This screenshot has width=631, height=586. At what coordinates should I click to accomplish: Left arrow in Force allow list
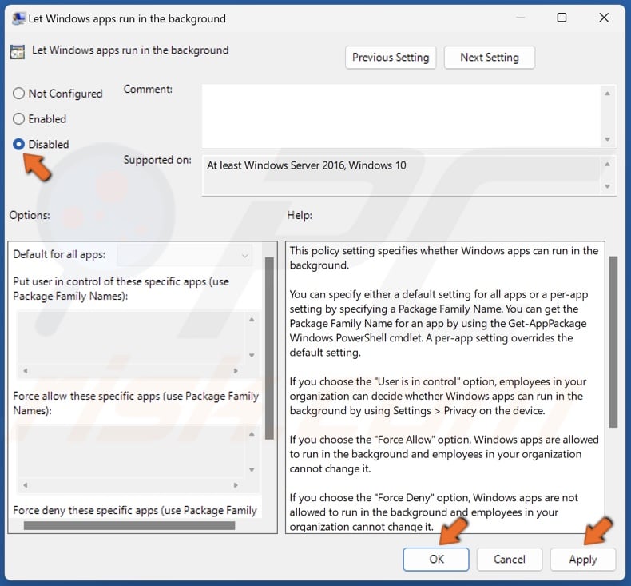click(x=26, y=485)
